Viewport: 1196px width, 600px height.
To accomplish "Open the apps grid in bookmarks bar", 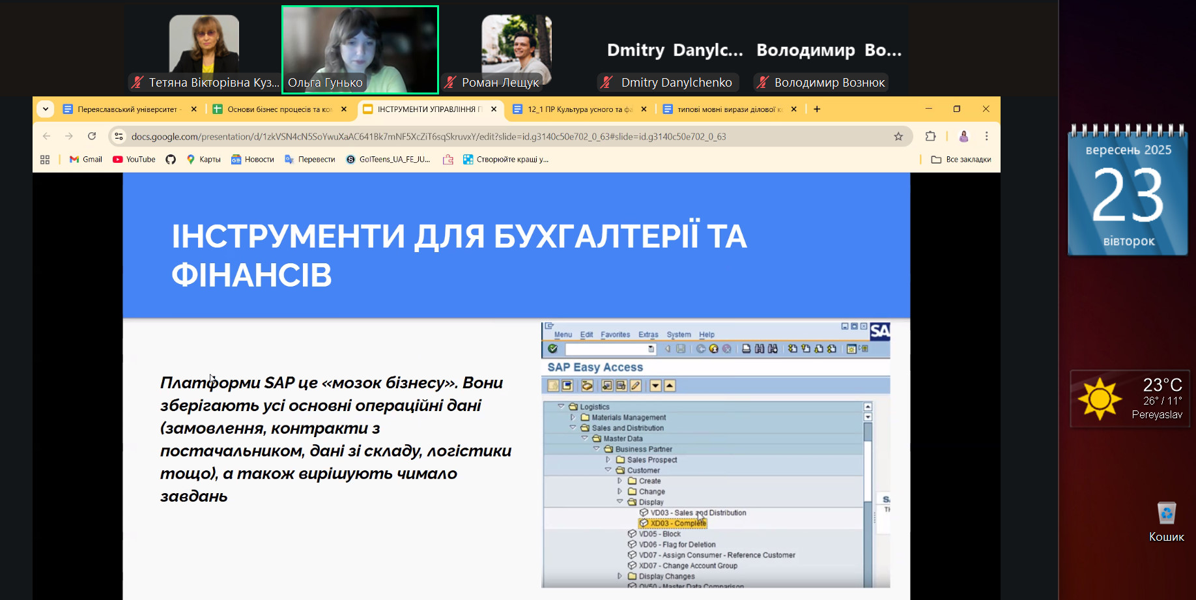I will pyautogui.click(x=45, y=160).
